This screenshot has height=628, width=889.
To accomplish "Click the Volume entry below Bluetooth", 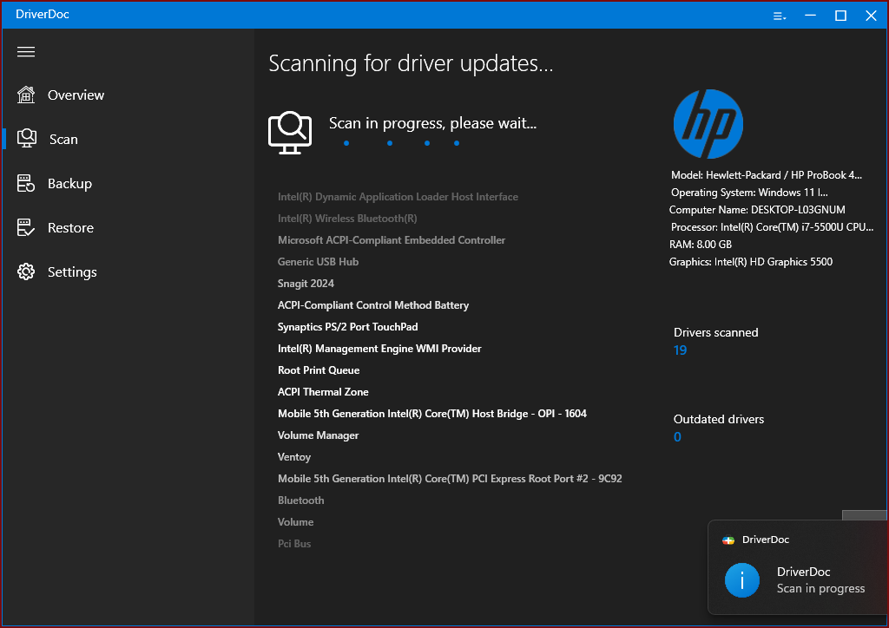I will tap(295, 522).
